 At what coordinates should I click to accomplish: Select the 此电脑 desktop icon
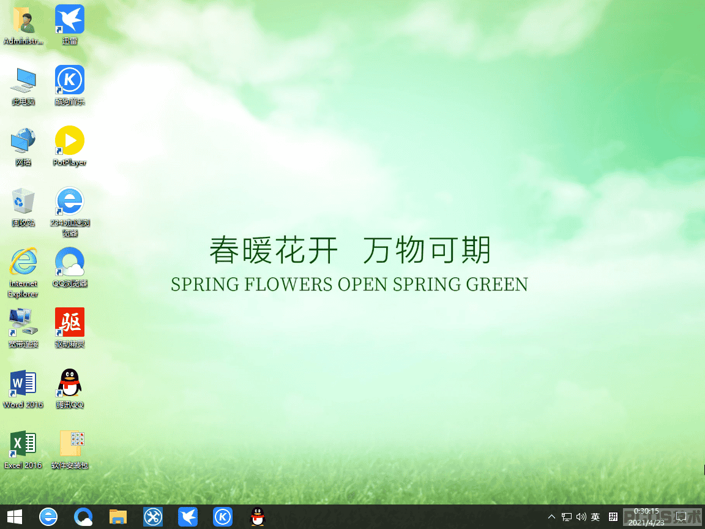[x=23, y=86]
